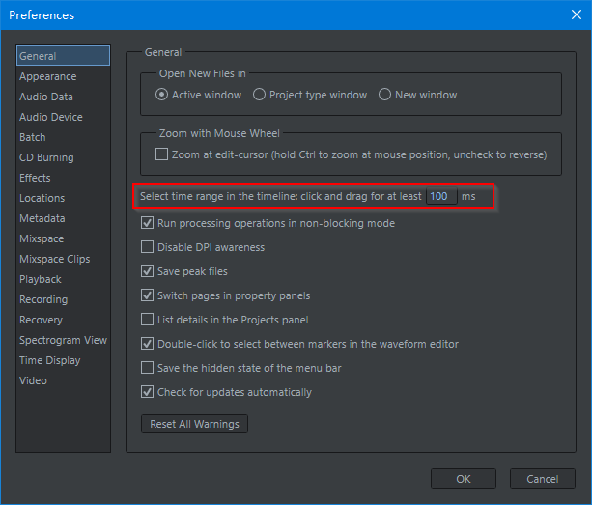Toggle Run processing in non-blocking mode
Viewport: 592px width, 505px height.
[x=148, y=223]
